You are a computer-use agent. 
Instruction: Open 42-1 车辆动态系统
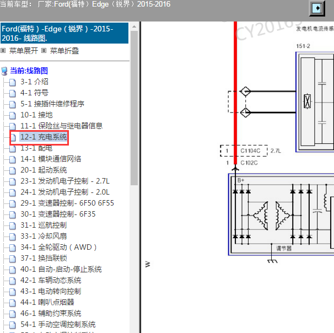click(x=51, y=281)
